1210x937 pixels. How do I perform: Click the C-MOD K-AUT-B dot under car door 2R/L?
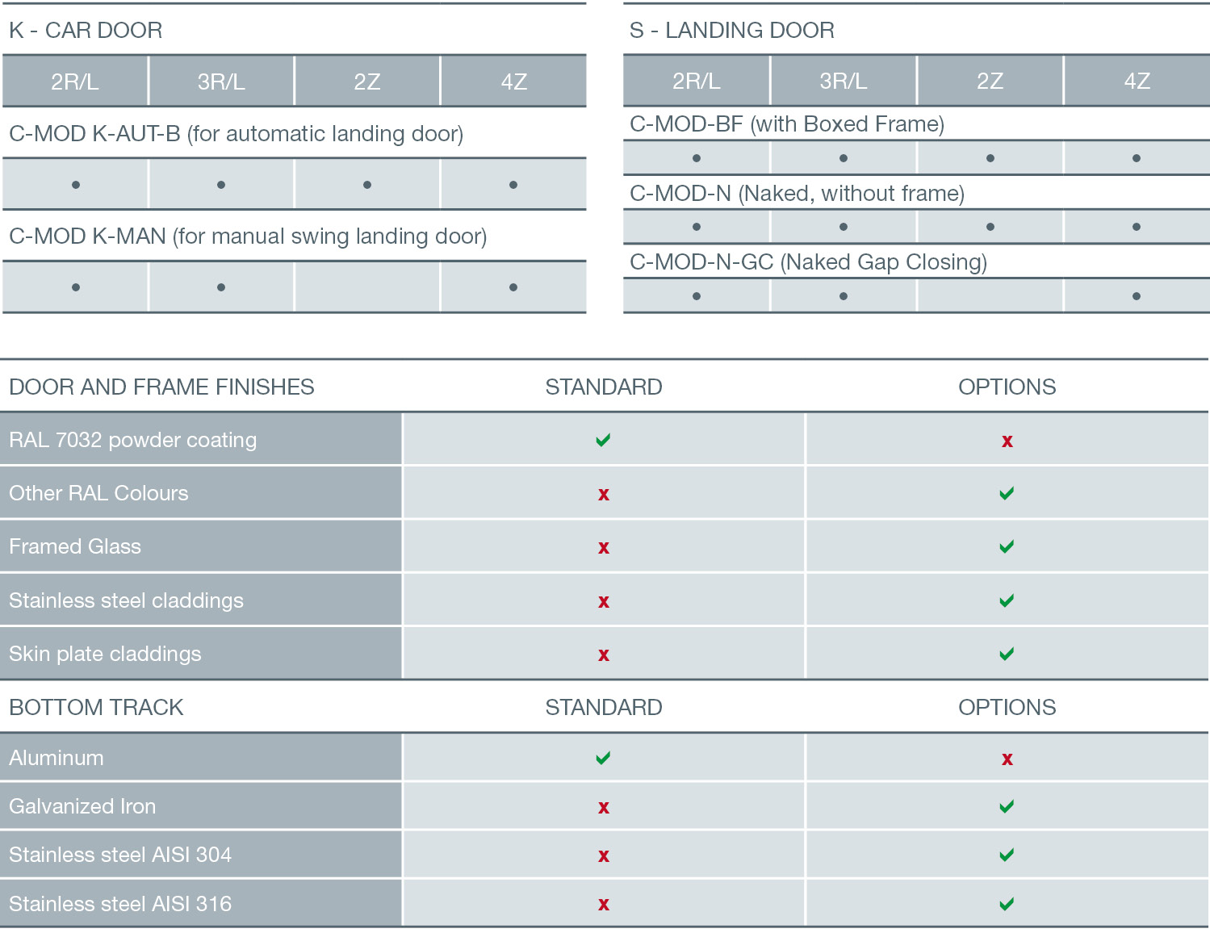point(75,185)
